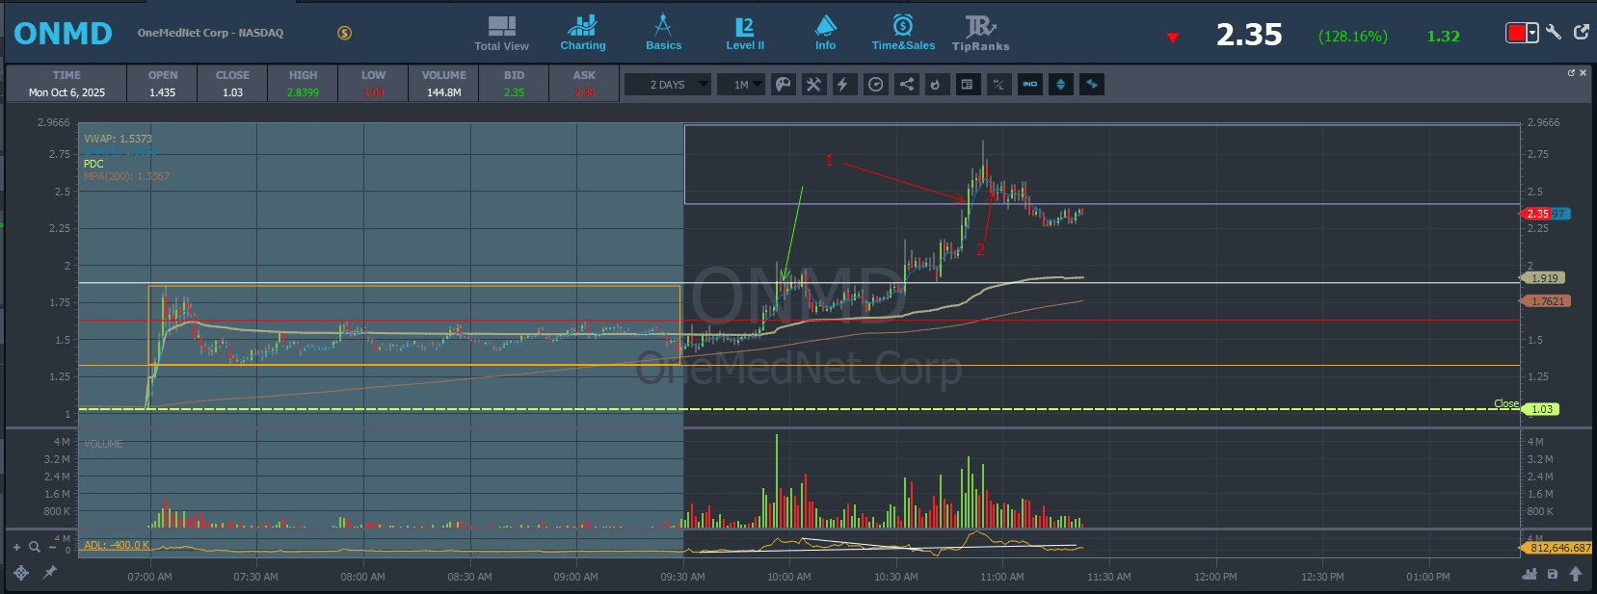
Task: Click the Close 1.03 price marker
Action: pos(1540,409)
